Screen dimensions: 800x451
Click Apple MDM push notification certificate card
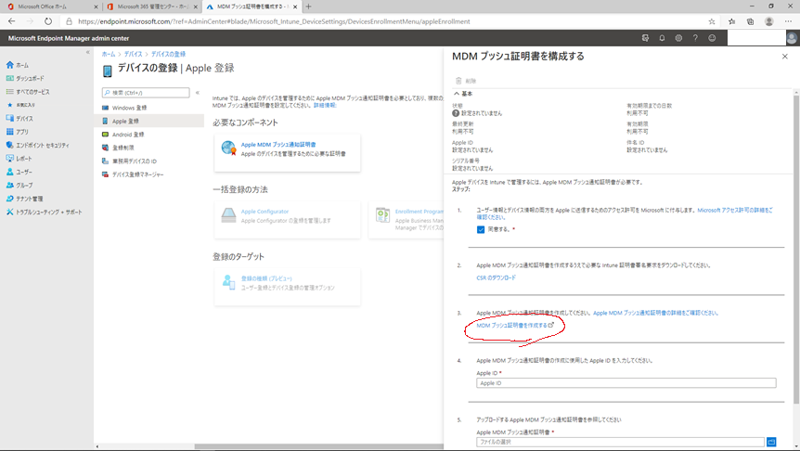tap(288, 152)
